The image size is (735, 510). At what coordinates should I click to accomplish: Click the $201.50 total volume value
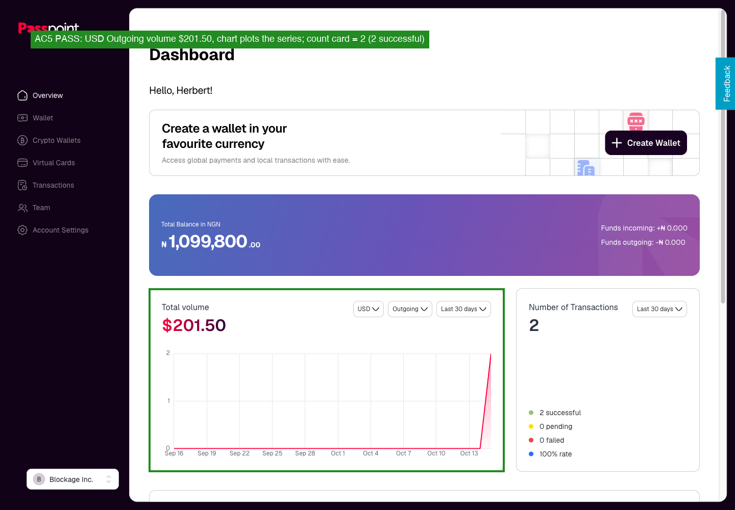194,325
